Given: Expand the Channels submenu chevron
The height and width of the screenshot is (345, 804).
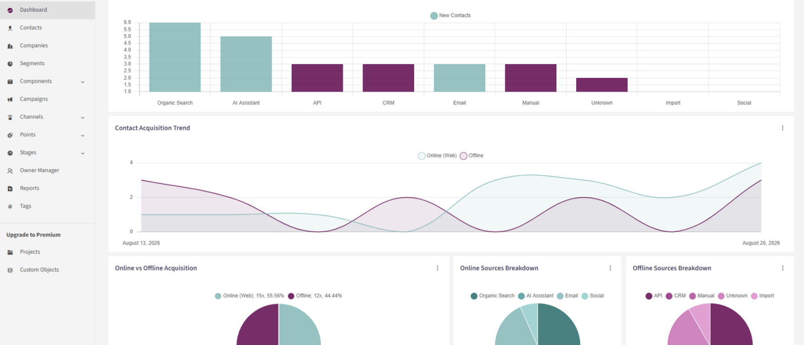Looking at the screenshot, I should click(82, 118).
